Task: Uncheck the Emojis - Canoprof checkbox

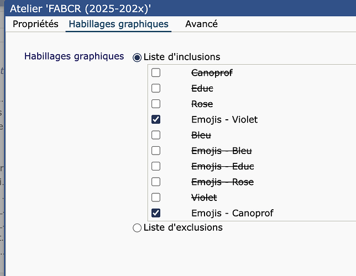Action: coord(156,213)
